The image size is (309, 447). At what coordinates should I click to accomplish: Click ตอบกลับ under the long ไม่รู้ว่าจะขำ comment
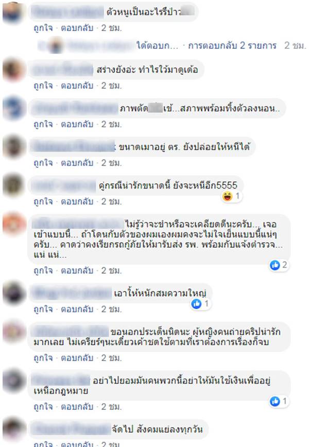[x=77, y=270]
